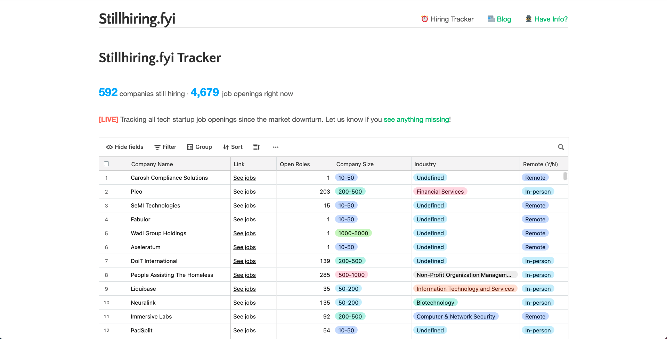Screen dimensions: 667x339
Task: Click the 'Axeleratum' company cell
Action: pos(145,247)
